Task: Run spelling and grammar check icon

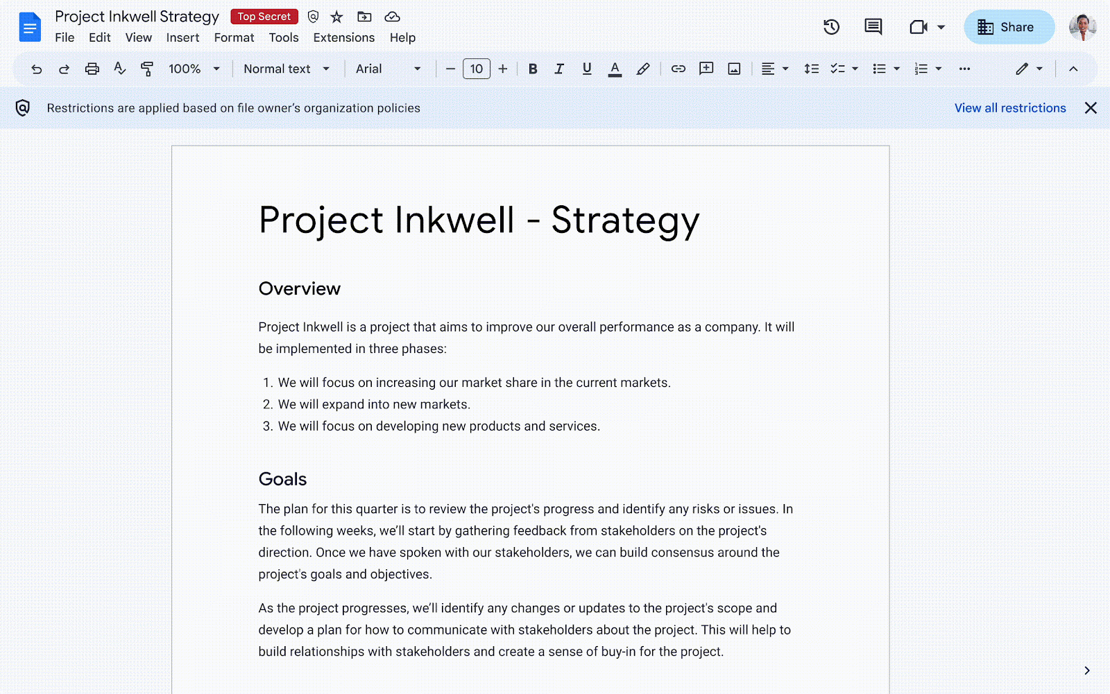Action: [119, 69]
